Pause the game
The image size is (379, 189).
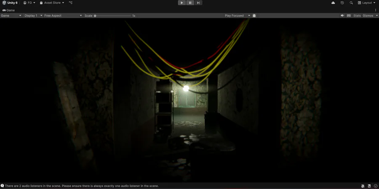point(190,3)
